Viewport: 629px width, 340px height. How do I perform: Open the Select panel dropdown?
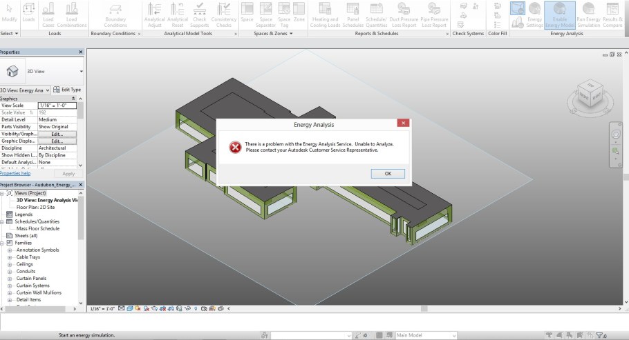click(x=17, y=34)
